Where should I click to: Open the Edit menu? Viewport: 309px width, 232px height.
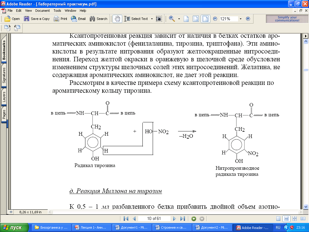tap(19, 11)
